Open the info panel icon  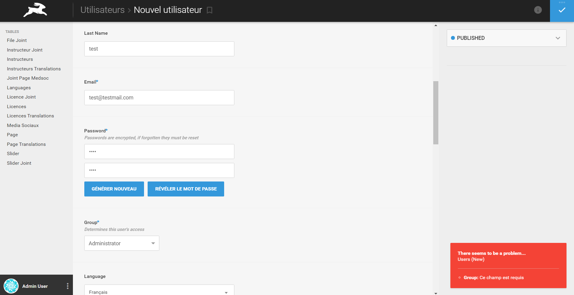[538, 10]
